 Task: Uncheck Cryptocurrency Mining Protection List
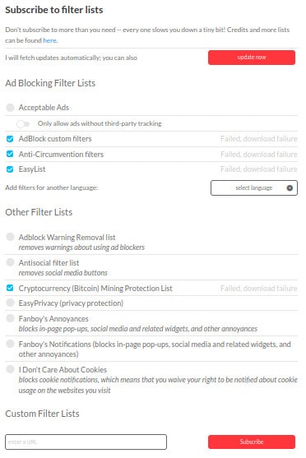click(10, 288)
